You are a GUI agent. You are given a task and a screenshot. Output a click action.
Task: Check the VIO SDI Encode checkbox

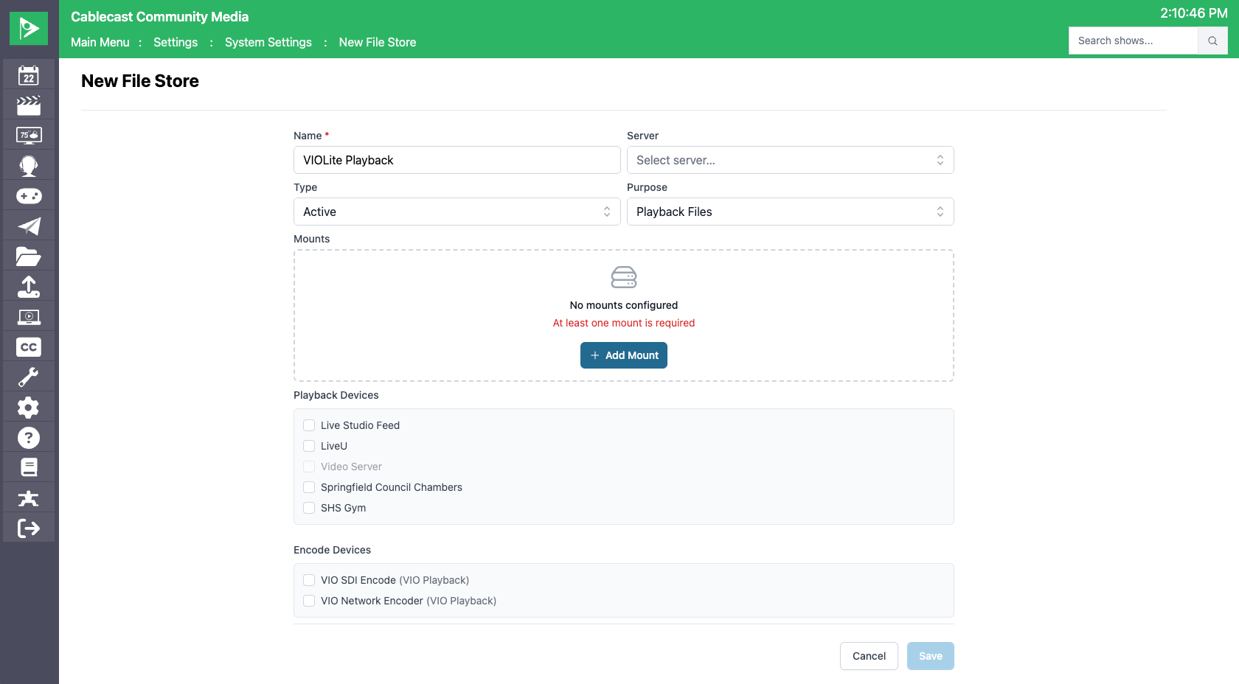tap(309, 580)
